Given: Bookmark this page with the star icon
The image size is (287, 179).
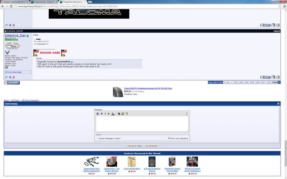Looking at the screenshot, I should [280, 6].
